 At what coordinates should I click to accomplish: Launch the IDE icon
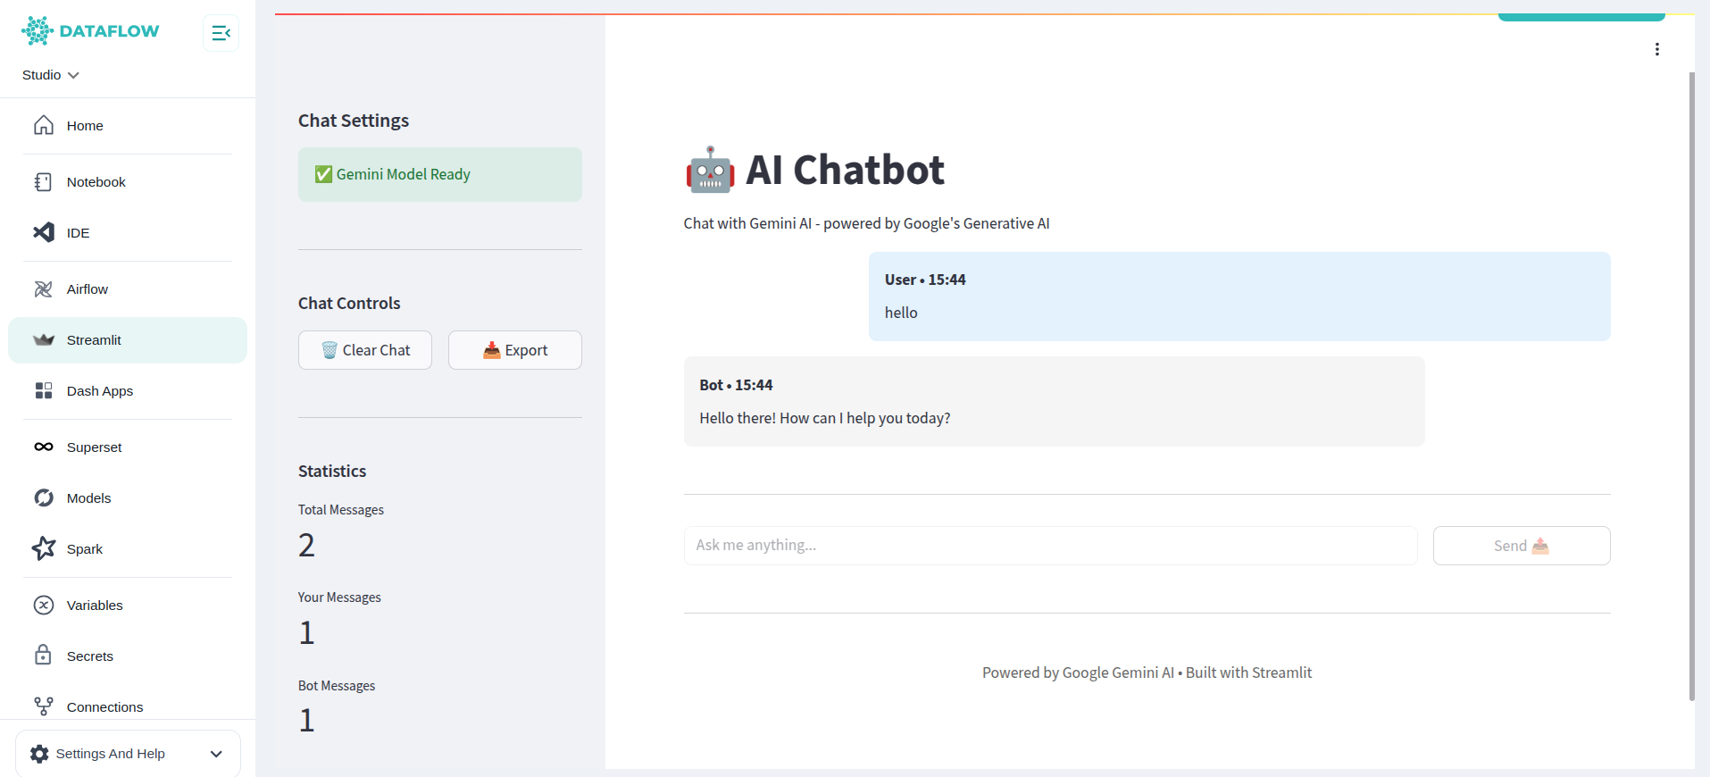pos(44,232)
